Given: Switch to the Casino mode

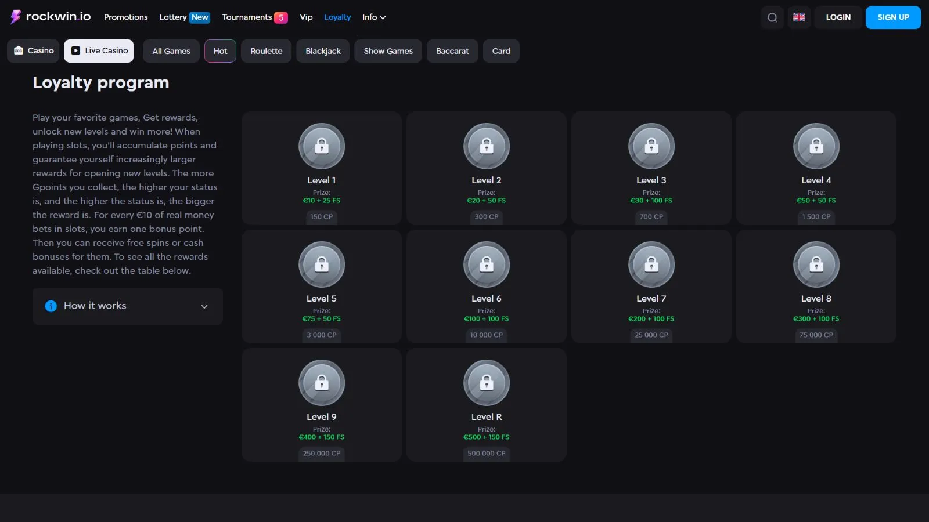Looking at the screenshot, I should pyautogui.click(x=34, y=51).
